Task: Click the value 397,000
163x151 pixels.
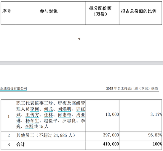Action: coord(111,135)
